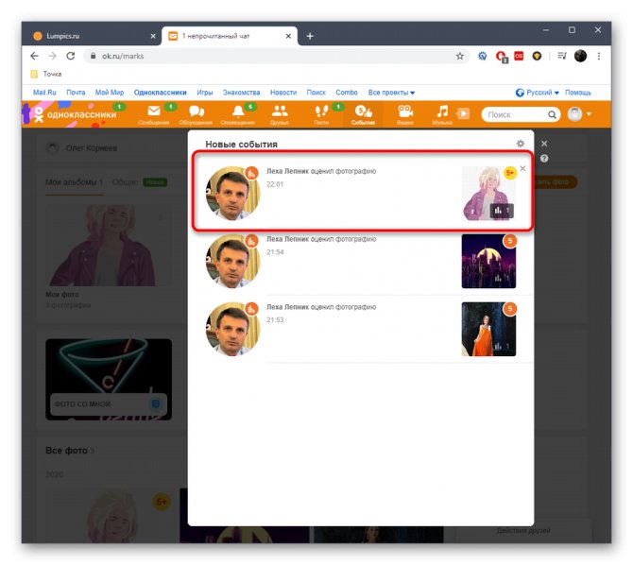Screen dimensions: 633x565
Task: Open Игры link in top bar
Action: [205, 93]
